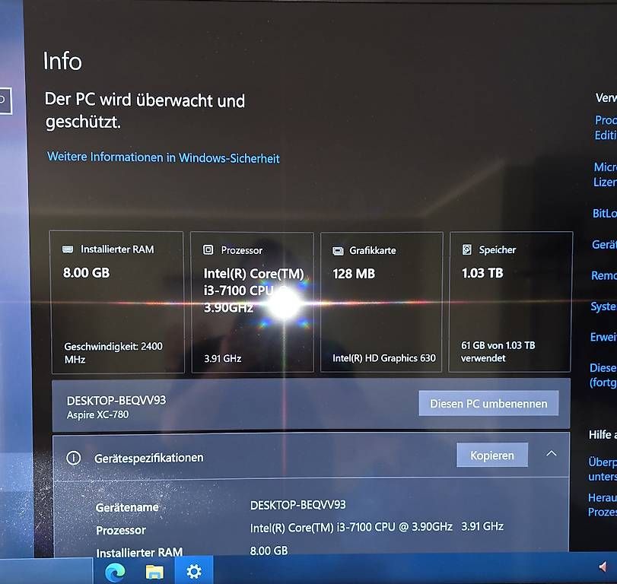This screenshot has width=617, height=584.
Task: Click the Settings gear taskbar icon
Action: tap(193, 571)
